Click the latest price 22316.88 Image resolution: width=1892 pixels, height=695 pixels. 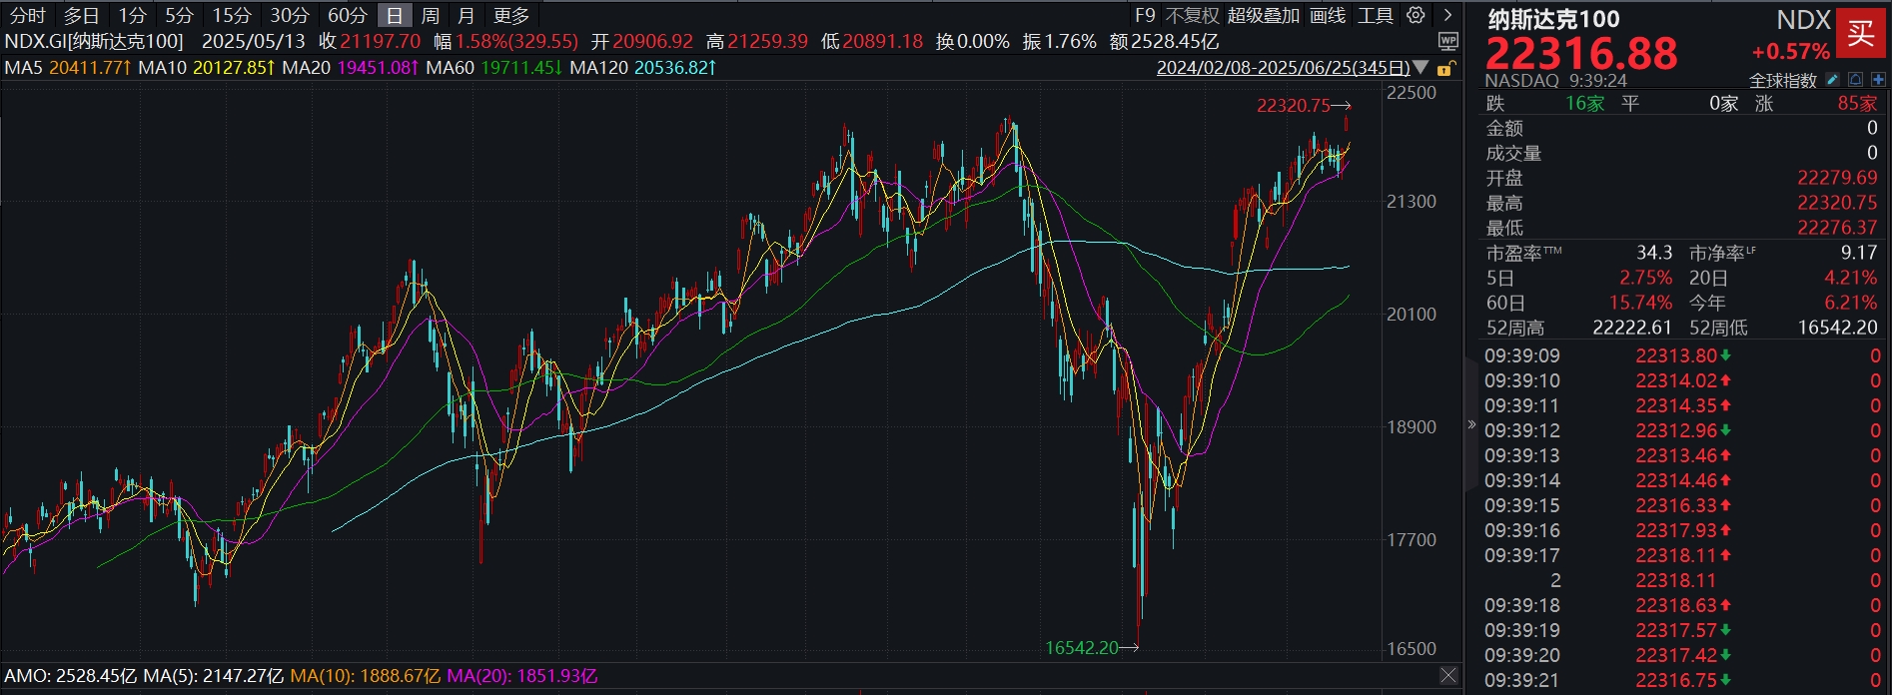1582,53
